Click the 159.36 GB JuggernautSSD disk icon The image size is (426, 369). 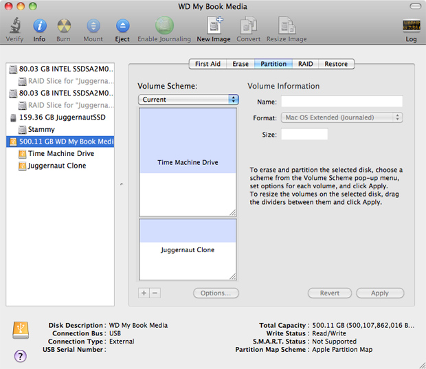pos(13,118)
